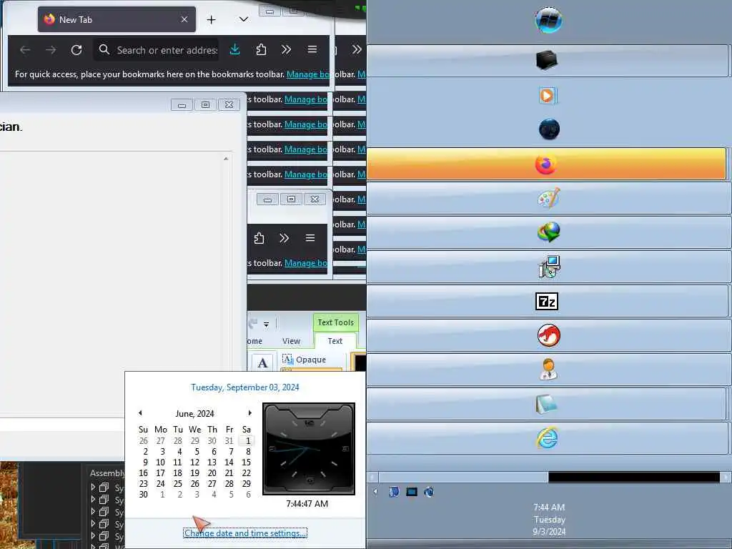The width and height of the screenshot is (732, 549).
Task: Select June 13 in the calendar
Action: 212,463
